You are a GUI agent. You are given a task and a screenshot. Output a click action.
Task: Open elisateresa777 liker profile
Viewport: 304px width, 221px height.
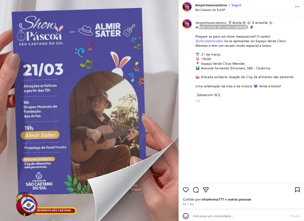213,199
